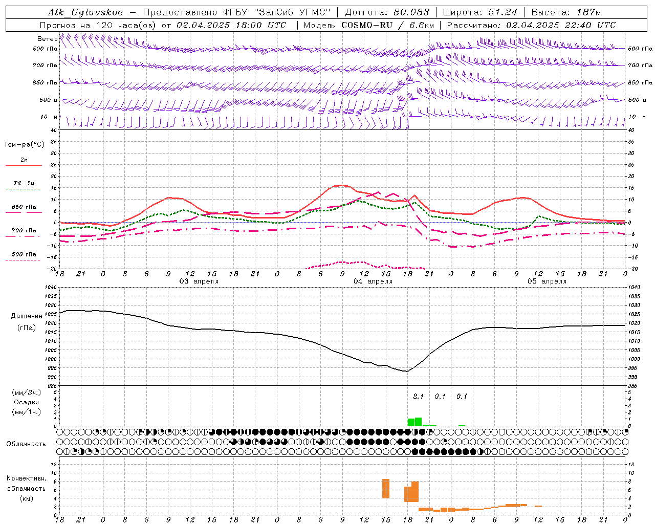Screen dimensions: 655x524
Task: Select the model label COSMO-RU / 6.6км
Action: pyautogui.click(x=388, y=25)
